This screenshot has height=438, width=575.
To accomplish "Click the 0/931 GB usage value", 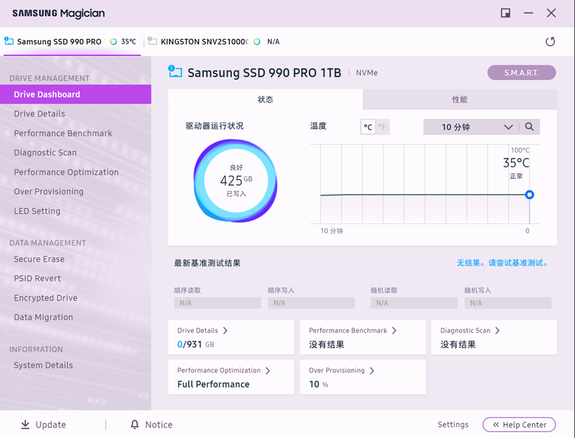I will click(x=195, y=344).
